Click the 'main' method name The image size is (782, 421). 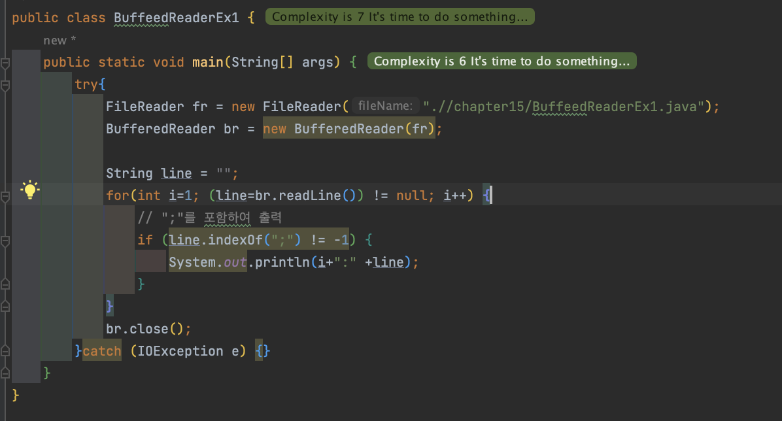(207, 62)
